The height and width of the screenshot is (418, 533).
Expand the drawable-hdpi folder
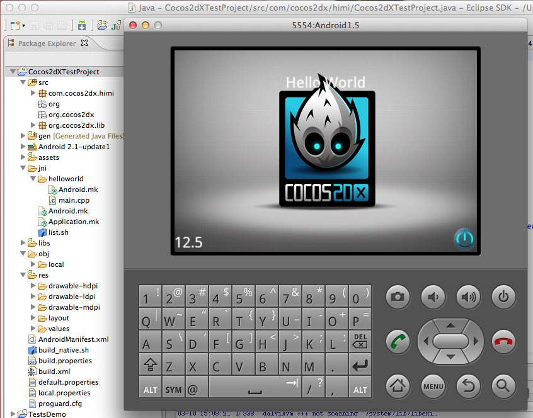point(33,286)
